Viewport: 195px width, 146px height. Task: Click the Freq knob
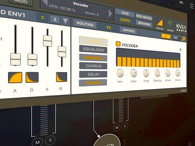pyautogui.click(x=146, y=73)
